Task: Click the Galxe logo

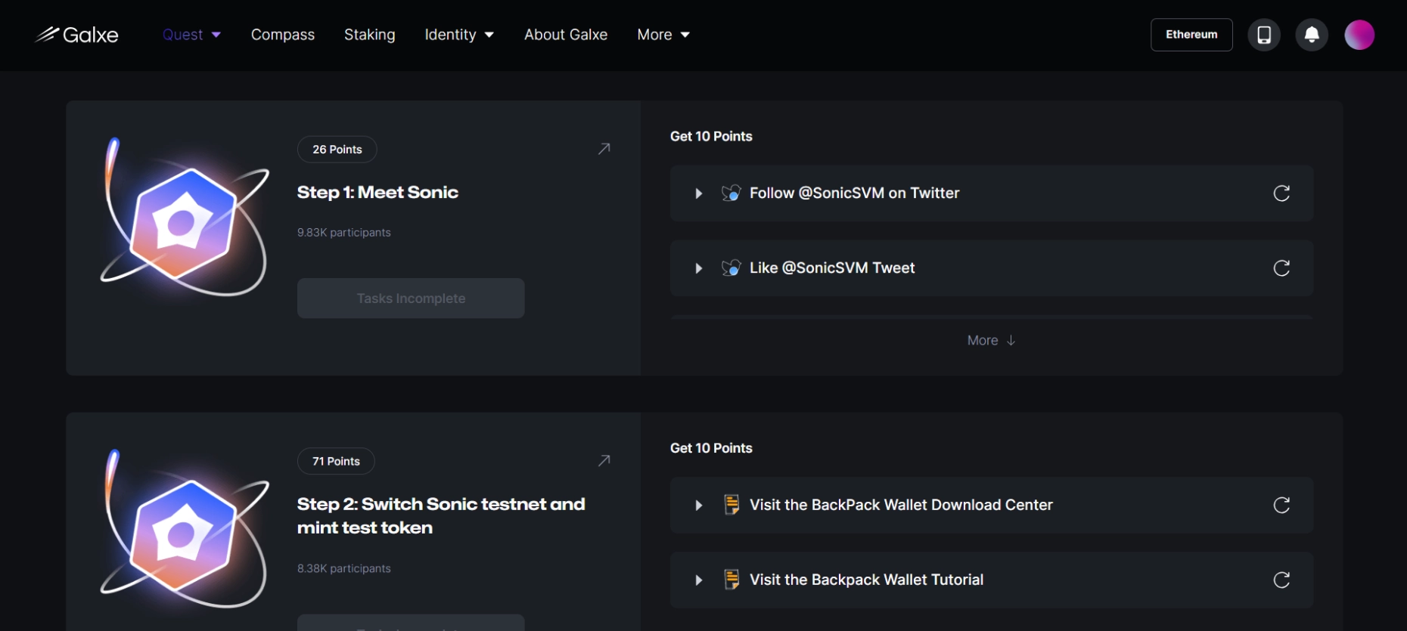Action: click(x=76, y=35)
